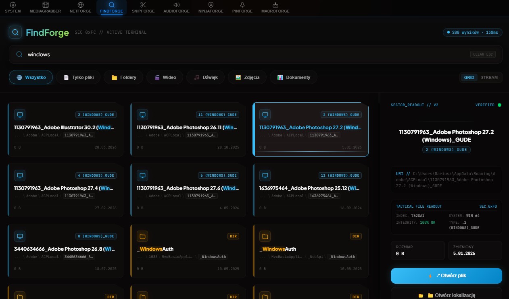Clear search with CLEAR ESC button
The image size is (509, 299).
(483, 54)
